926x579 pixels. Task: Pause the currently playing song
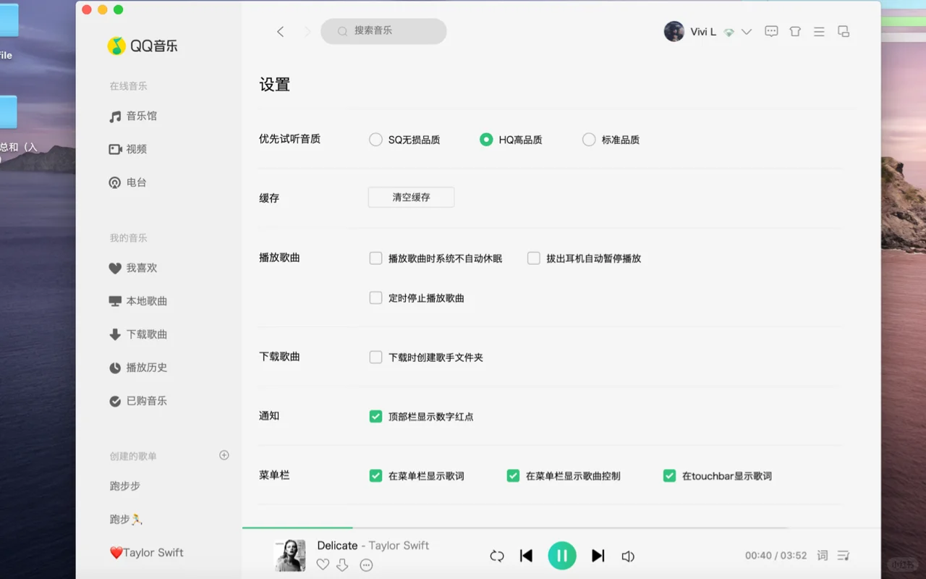point(562,555)
